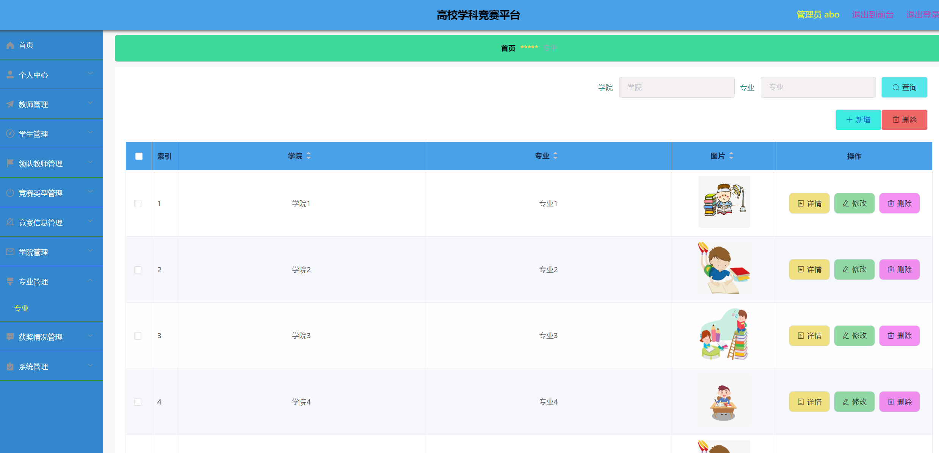Screen dimensions: 939x453
Task: Check the checkbox for row 3
Action: [138, 336]
